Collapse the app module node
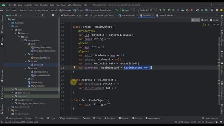 (x=6, y=19)
